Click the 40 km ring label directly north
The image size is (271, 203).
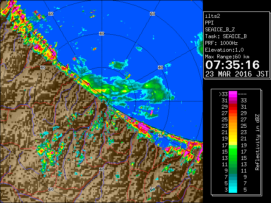coord(102,34)
